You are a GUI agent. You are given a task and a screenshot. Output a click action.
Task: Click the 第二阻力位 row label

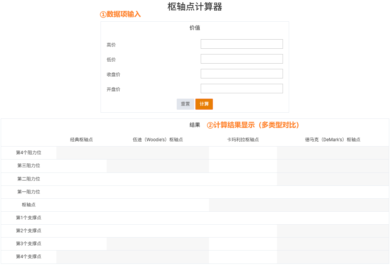29,179
